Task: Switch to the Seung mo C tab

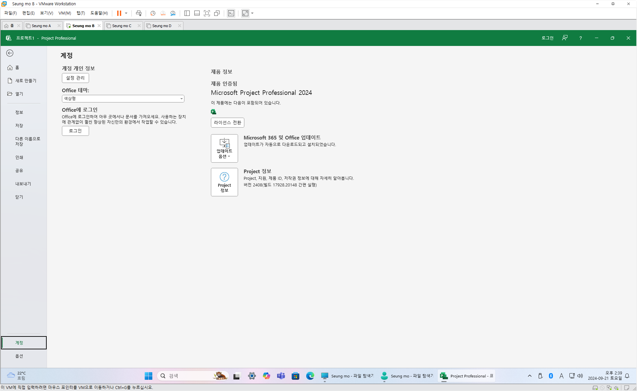Action: point(122,26)
